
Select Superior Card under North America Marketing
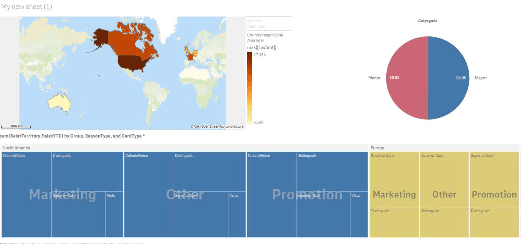[79, 215]
